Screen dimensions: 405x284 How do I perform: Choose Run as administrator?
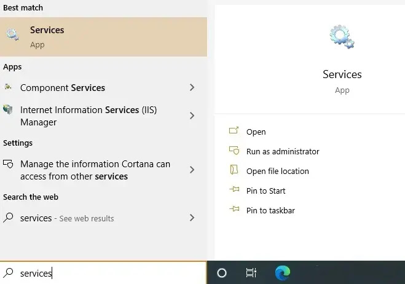[x=282, y=151]
